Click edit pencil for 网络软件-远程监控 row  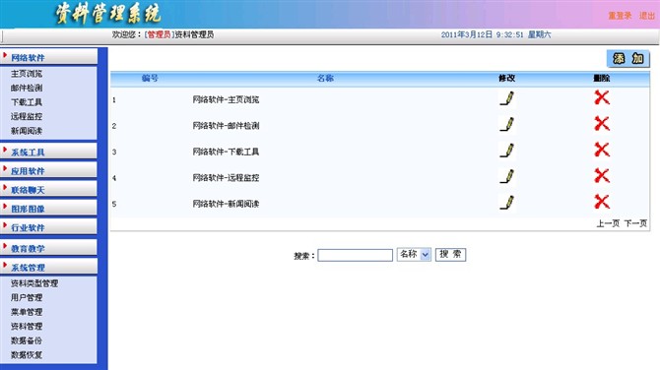[x=507, y=176]
